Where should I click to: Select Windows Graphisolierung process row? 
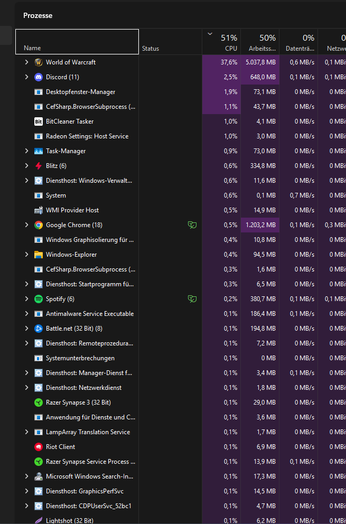(181, 240)
